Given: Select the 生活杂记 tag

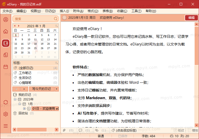Looking at the screenshot, I should [x=36, y=78].
